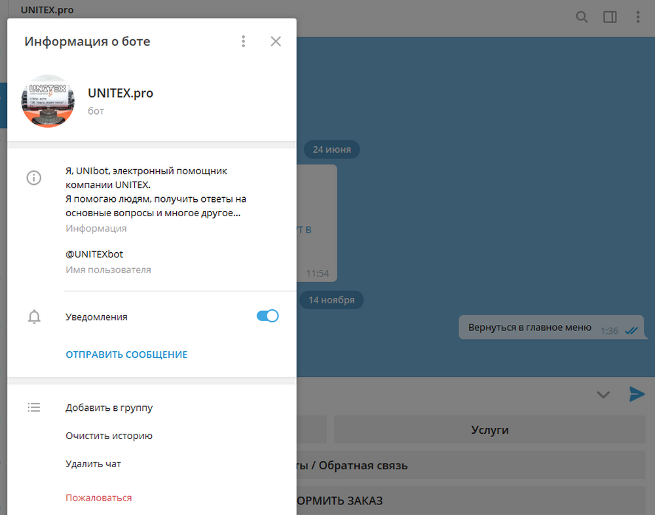Close the bot information panel
The height and width of the screenshot is (515, 655).
[x=276, y=41]
